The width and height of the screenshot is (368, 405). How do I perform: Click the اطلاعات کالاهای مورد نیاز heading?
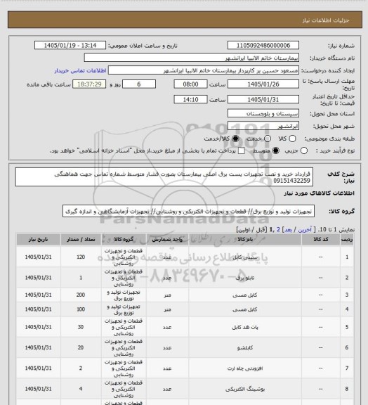pos(319,193)
